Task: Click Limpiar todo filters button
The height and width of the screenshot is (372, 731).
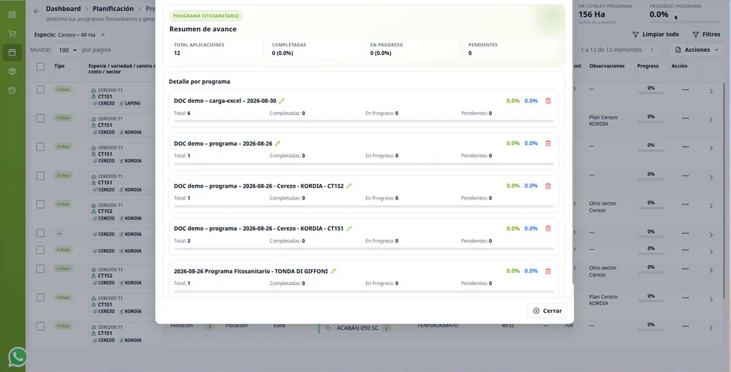Action: pos(656,34)
